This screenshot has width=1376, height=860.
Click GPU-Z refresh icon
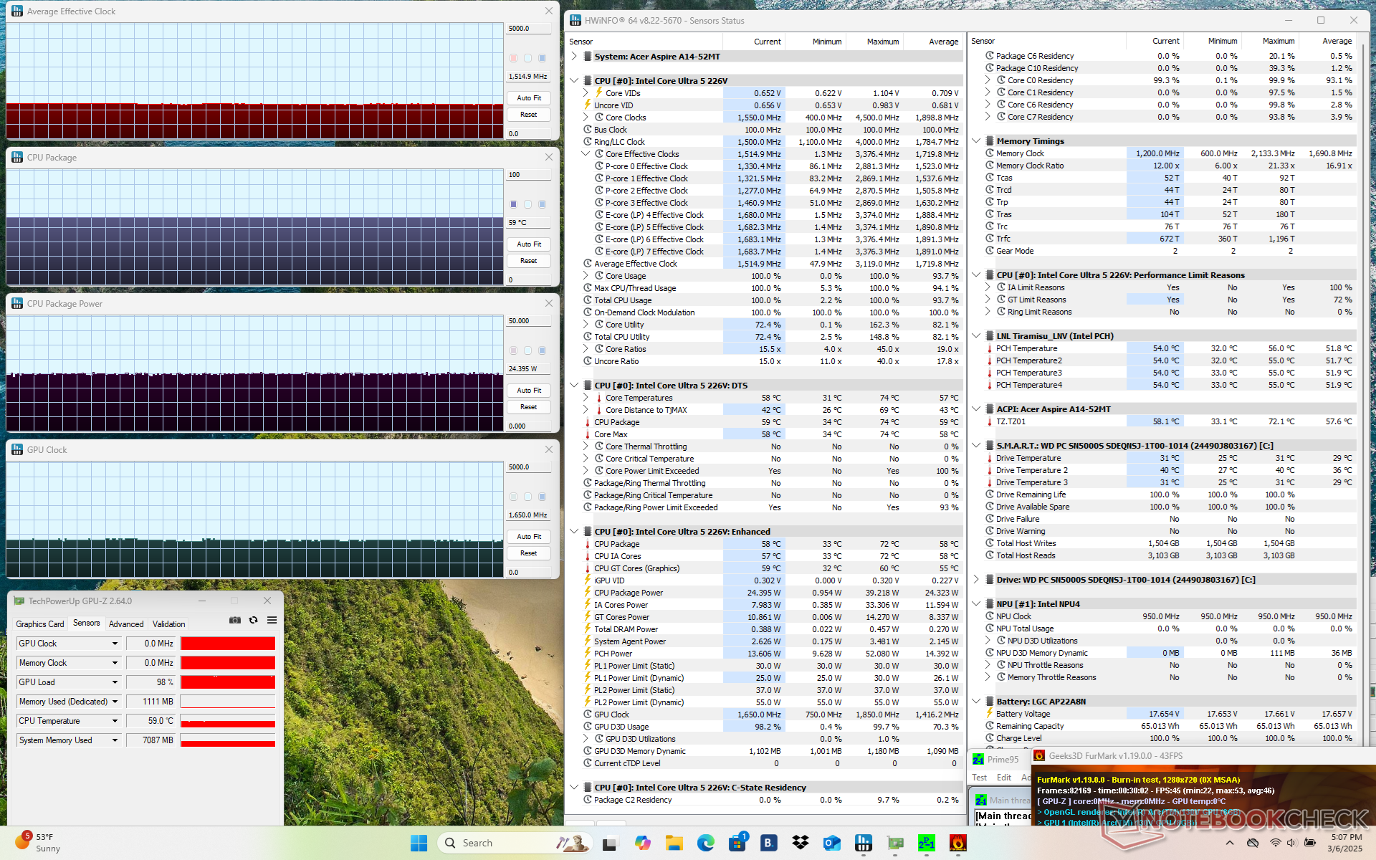[253, 620]
